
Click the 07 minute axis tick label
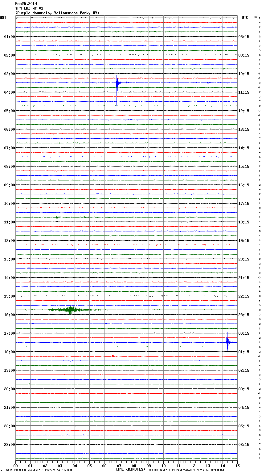(119, 466)
